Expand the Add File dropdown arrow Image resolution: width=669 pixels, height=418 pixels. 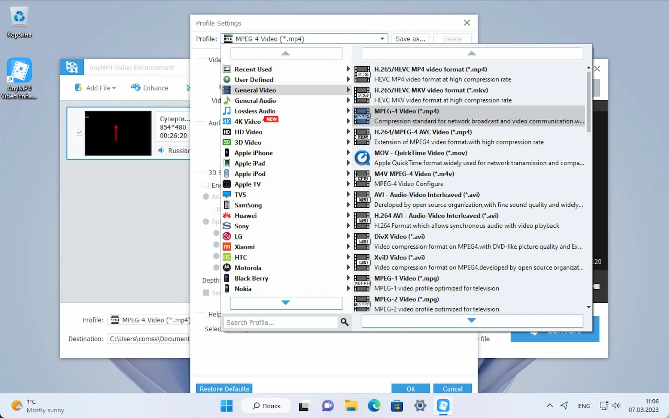[114, 88]
